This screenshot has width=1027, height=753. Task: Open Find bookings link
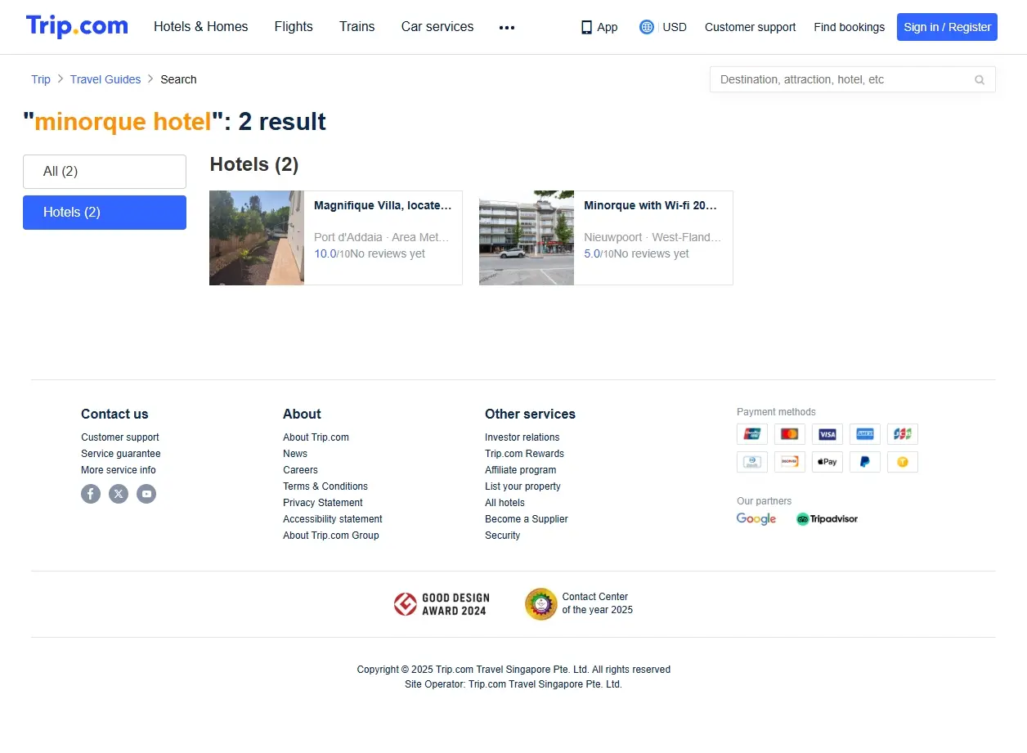(x=849, y=27)
